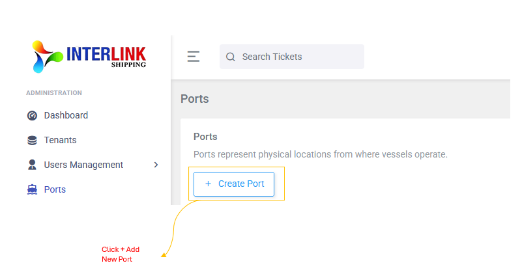The height and width of the screenshot is (276, 522).
Task: Click the Users Management person icon
Action: (x=32, y=165)
